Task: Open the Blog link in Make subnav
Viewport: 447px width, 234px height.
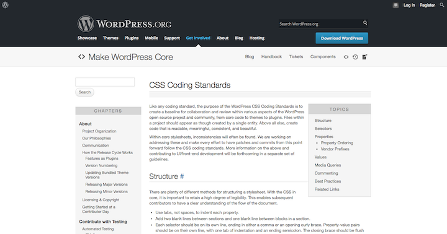Action: tap(250, 57)
